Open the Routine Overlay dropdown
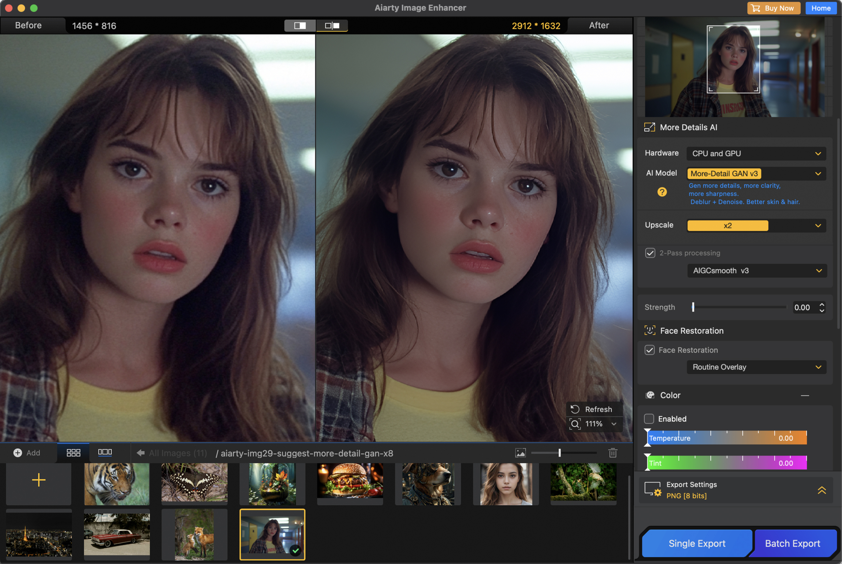842x564 pixels. point(756,367)
